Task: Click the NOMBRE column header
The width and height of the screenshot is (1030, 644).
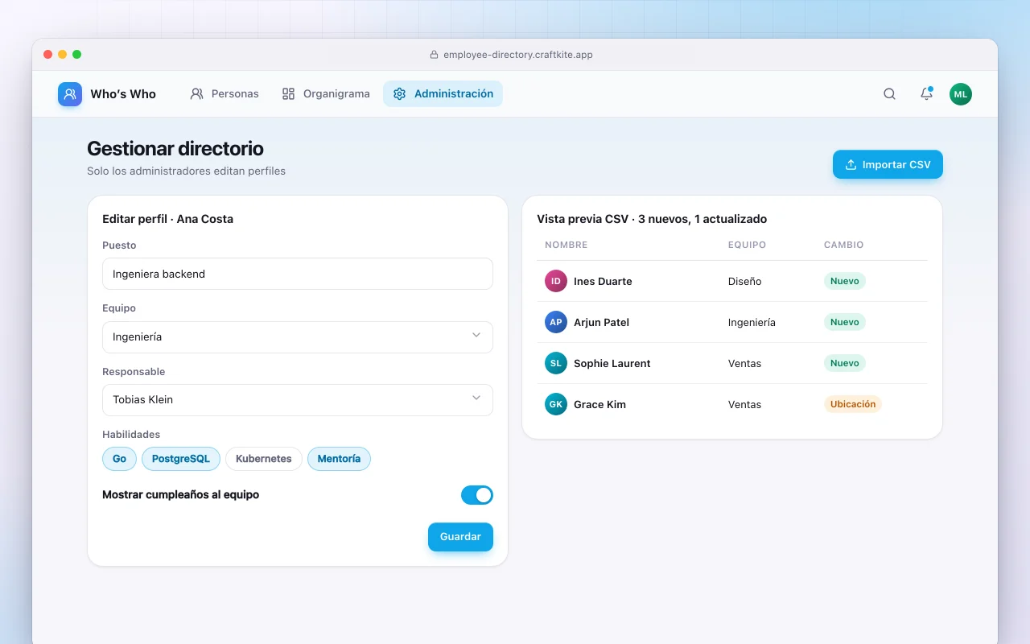Action: [566, 245]
